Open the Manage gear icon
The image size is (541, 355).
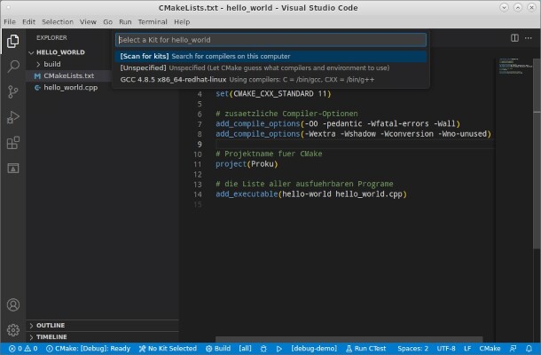click(13, 330)
